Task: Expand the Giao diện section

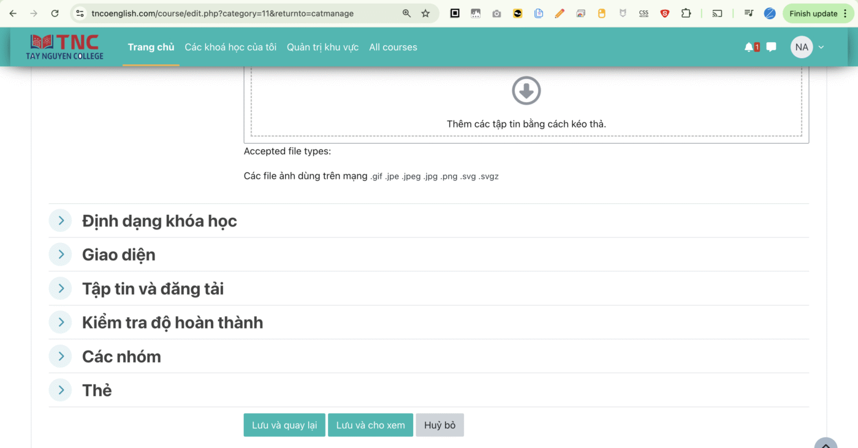Action: 61,255
